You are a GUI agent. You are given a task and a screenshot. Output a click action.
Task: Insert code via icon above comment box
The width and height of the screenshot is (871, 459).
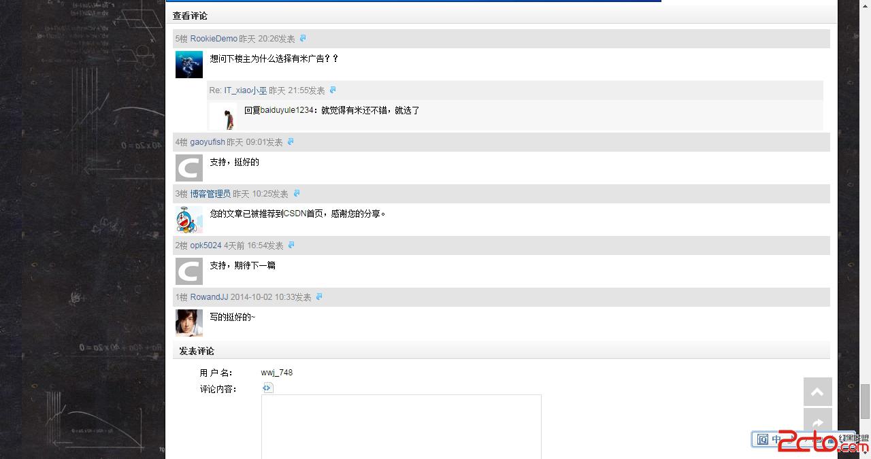(x=267, y=388)
